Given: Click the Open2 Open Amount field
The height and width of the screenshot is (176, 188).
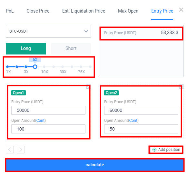Looking at the screenshot, I should (141, 129).
